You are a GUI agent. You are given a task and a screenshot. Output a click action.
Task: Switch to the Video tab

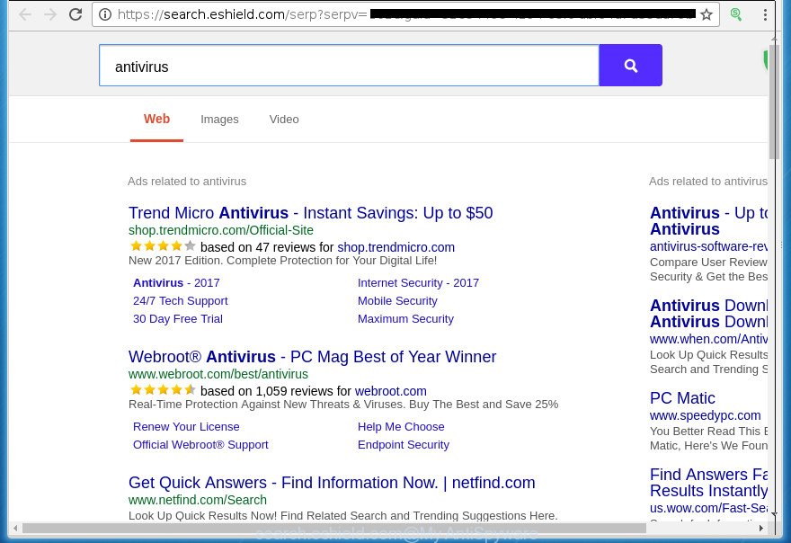coord(284,120)
